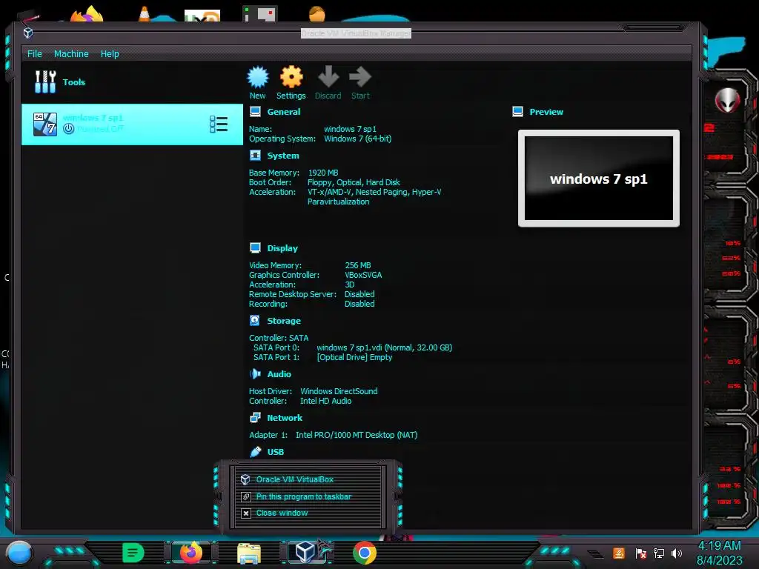Click the VirtualBox icon in the taskbar

[x=306, y=551]
